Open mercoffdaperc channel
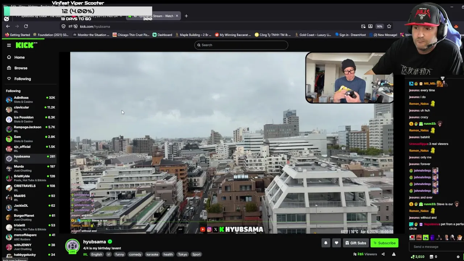Screen dimensions: 464x261 [x=30, y=237]
